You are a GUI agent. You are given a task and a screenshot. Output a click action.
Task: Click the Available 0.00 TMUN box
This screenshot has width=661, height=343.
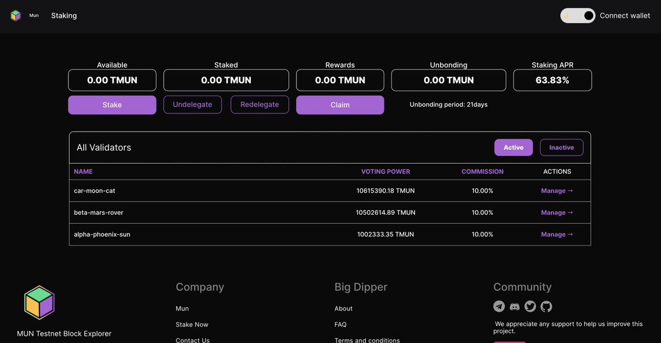[112, 80]
